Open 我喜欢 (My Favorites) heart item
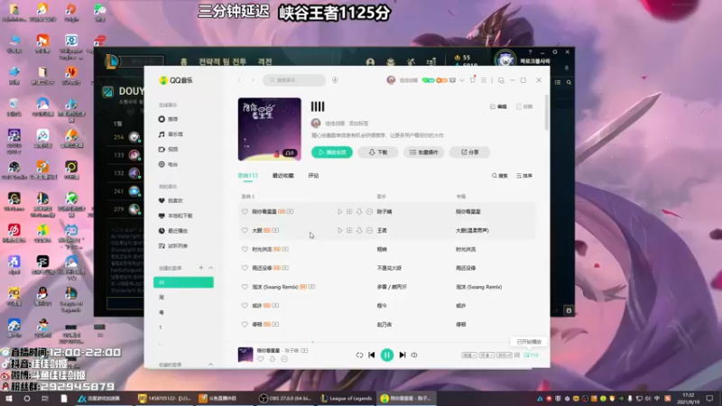This screenshot has height=406, width=722. point(171,200)
